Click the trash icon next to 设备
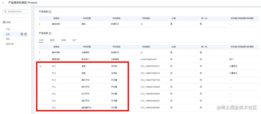This screenshot has height=114, width=261. click(x=26, y=34)
